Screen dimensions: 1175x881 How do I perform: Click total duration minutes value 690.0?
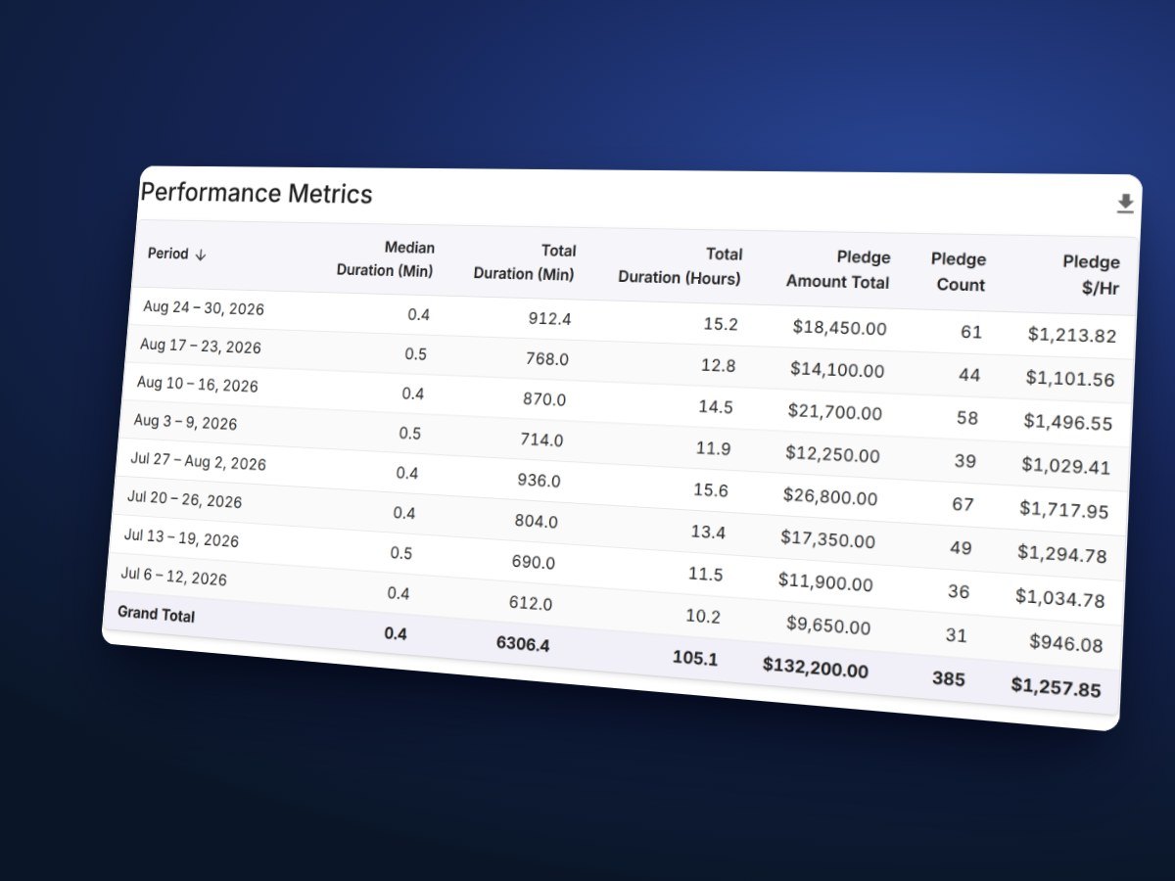point(533,562)
